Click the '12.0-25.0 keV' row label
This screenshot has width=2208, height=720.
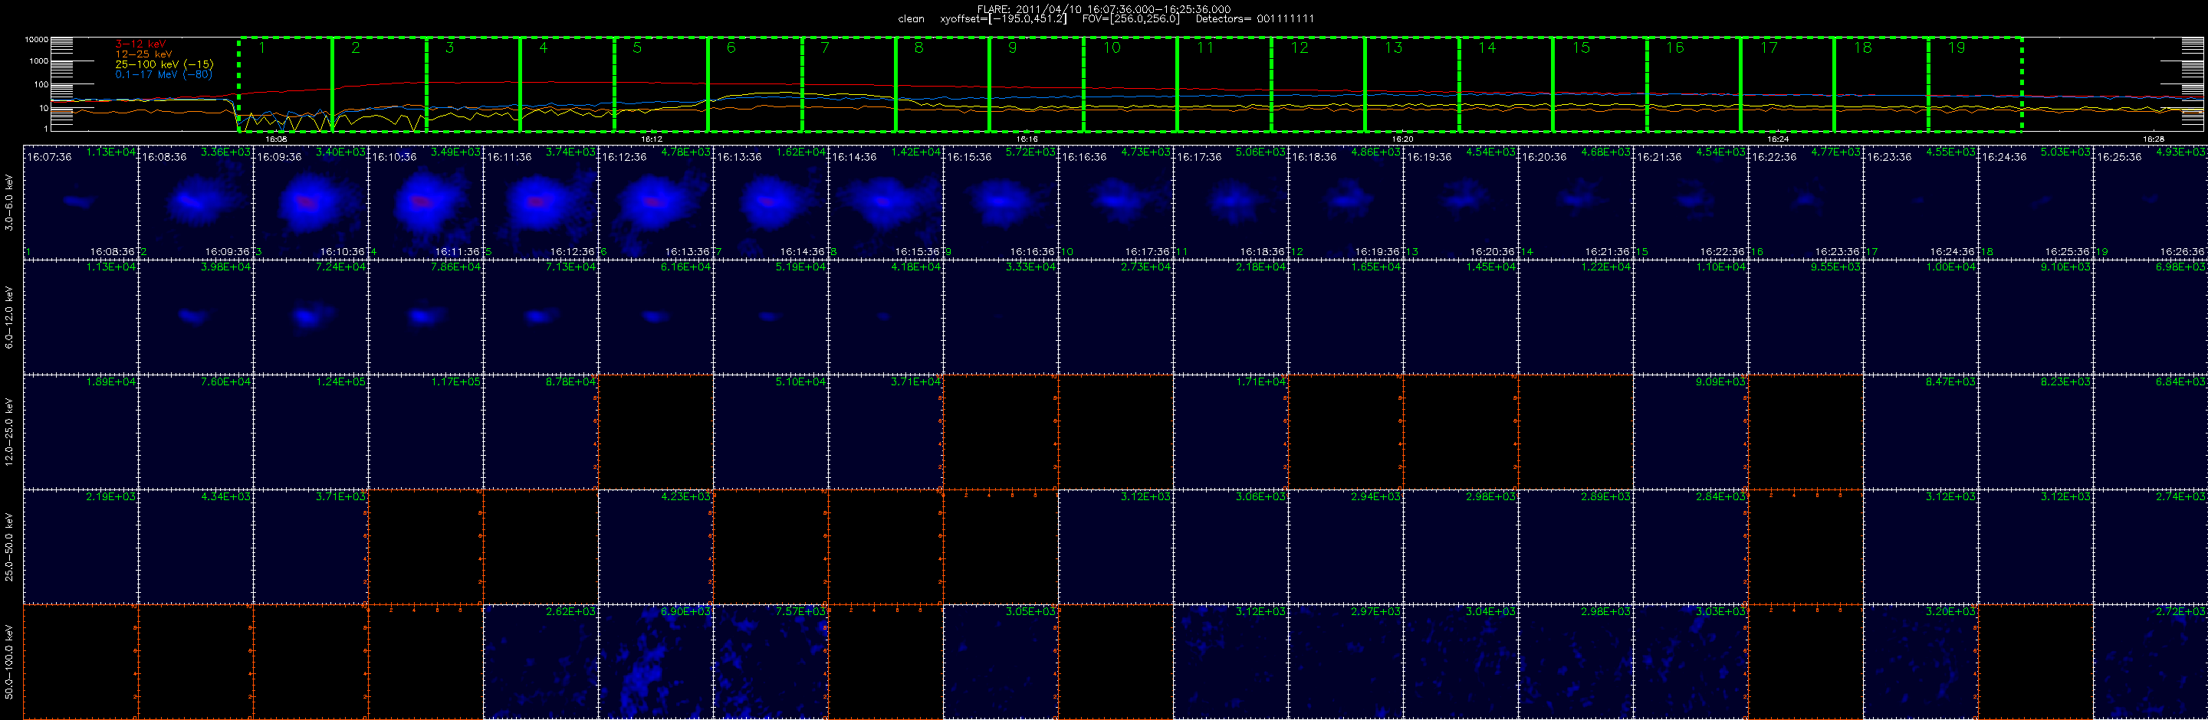(9, 431)
